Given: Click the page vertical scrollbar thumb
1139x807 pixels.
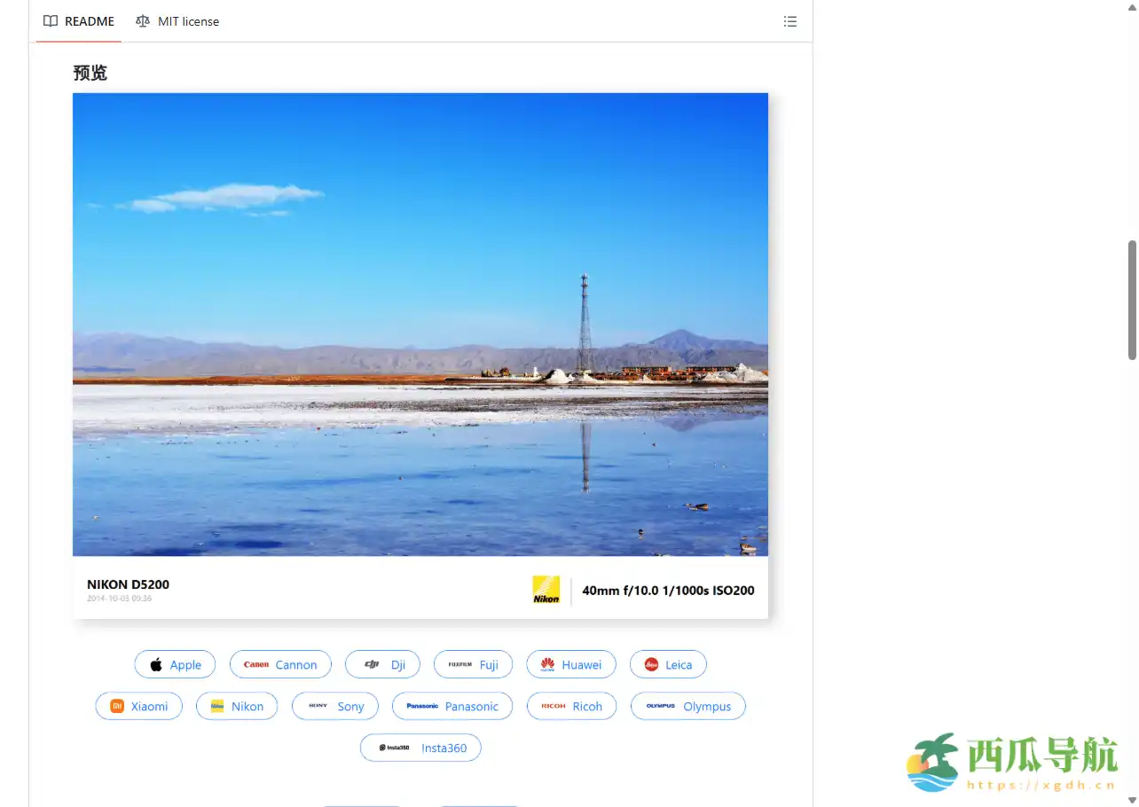Looking at the screenshot, I should 1132,300.
